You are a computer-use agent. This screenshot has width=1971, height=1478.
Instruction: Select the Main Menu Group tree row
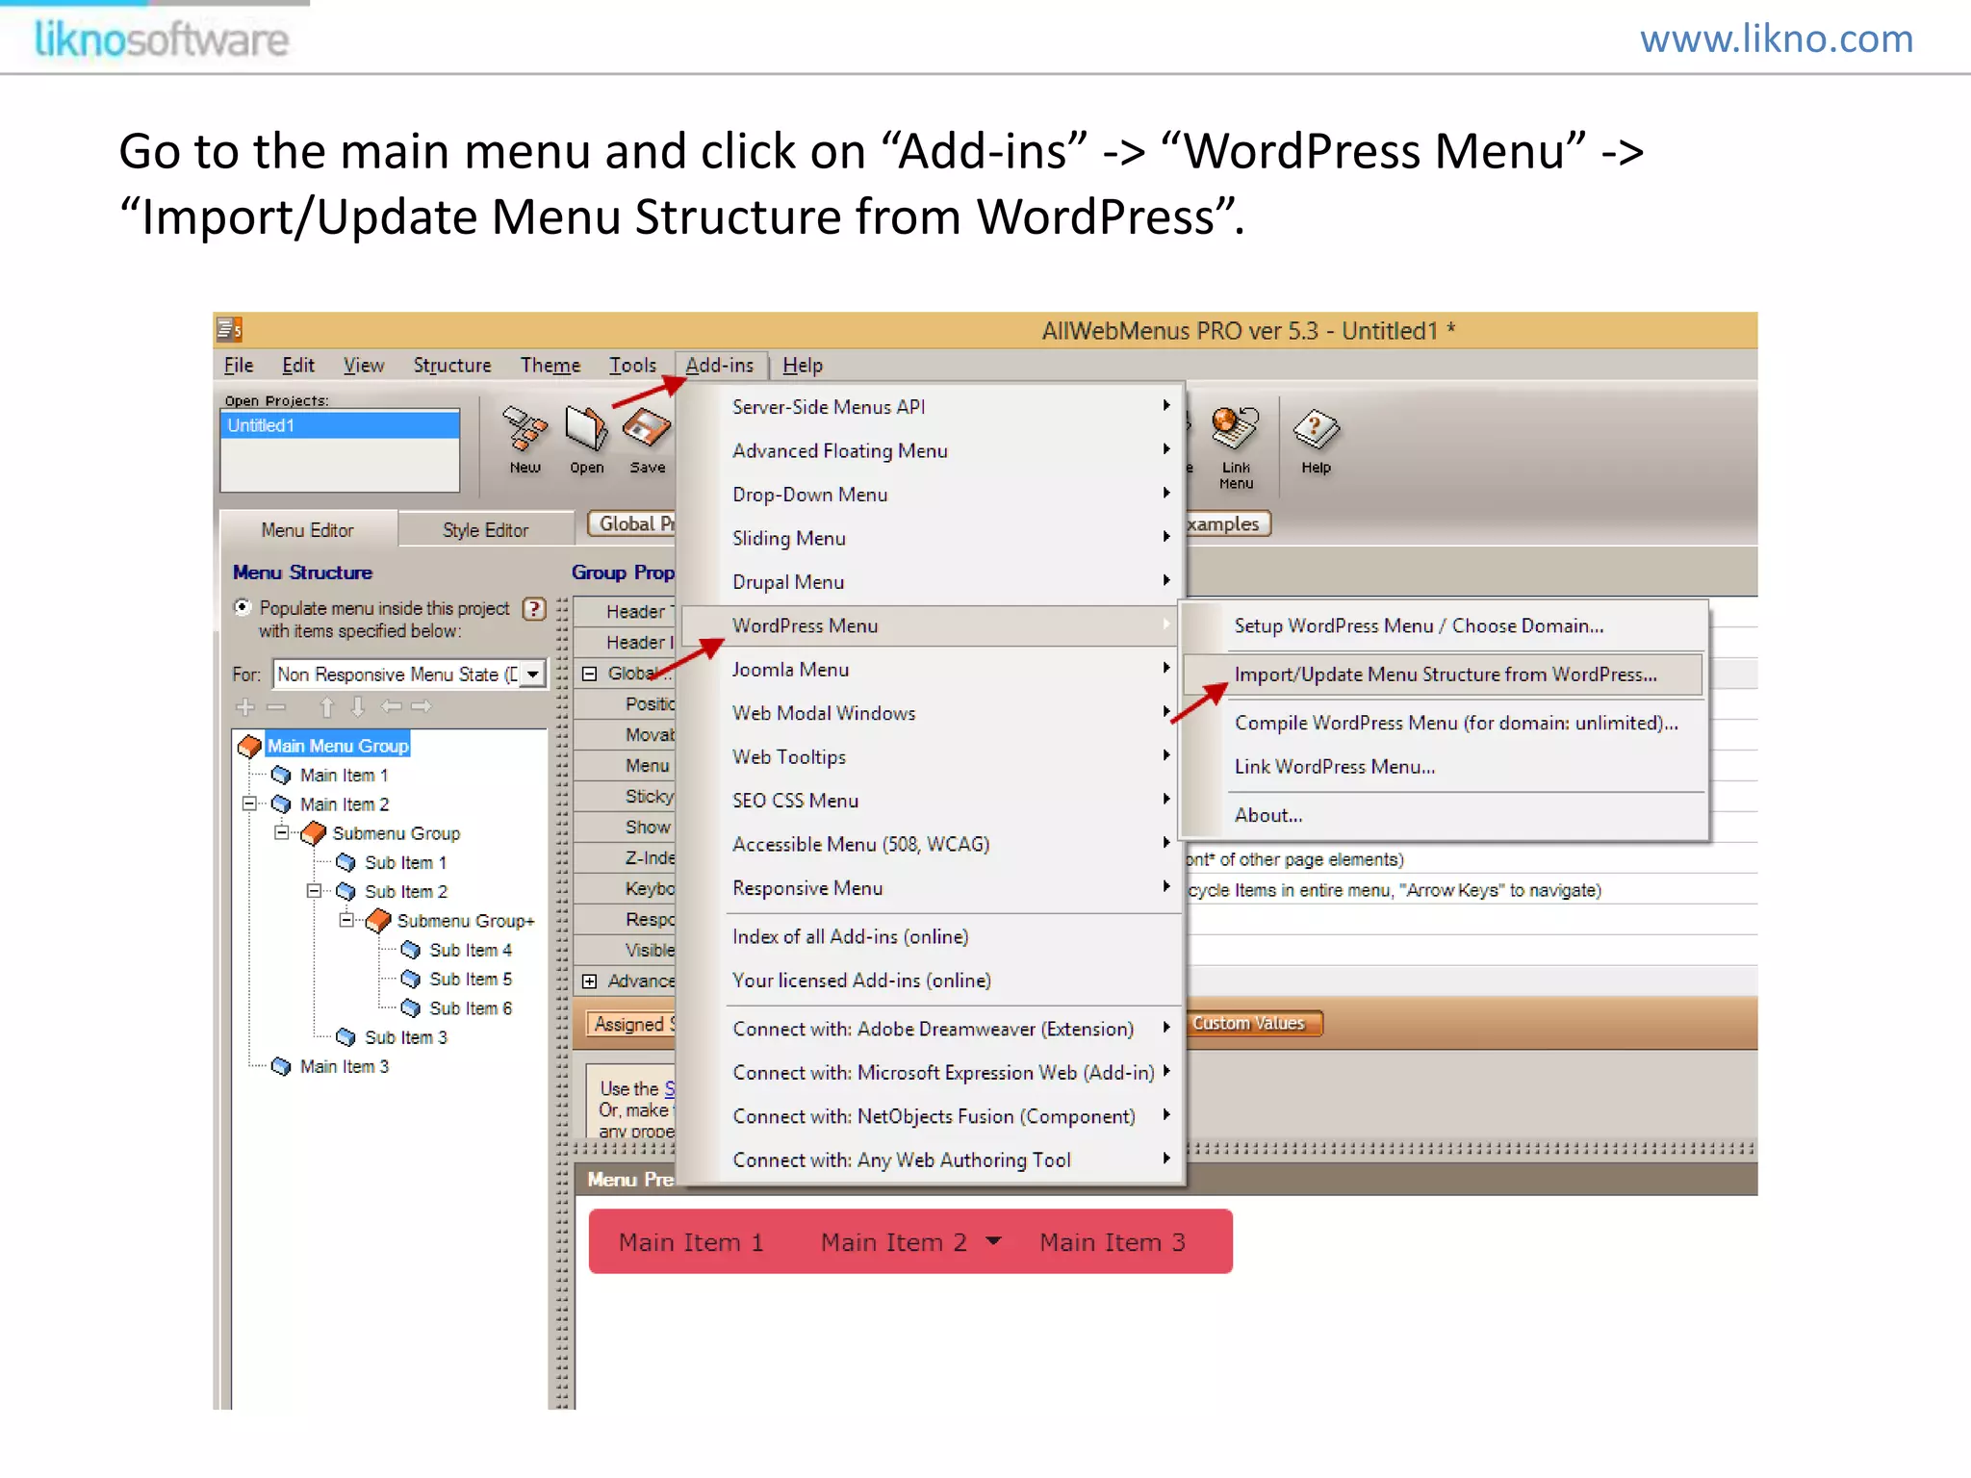coord(338,746)
